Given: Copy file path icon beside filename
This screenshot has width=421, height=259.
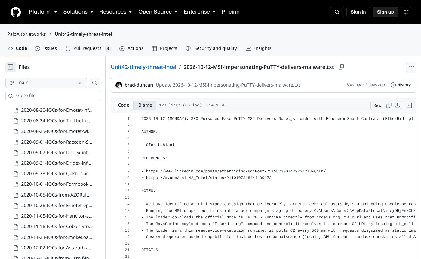Looking at the screenshot, I should click(341, 67).
